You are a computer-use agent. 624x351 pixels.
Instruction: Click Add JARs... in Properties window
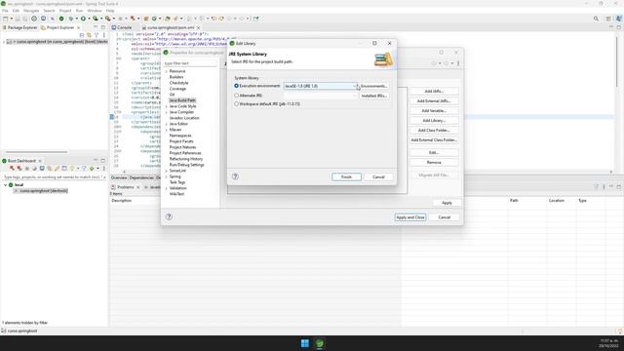tap(434, 91)
